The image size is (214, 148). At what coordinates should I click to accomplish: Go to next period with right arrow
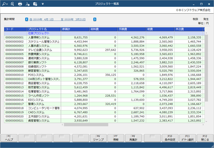point(95,19)
